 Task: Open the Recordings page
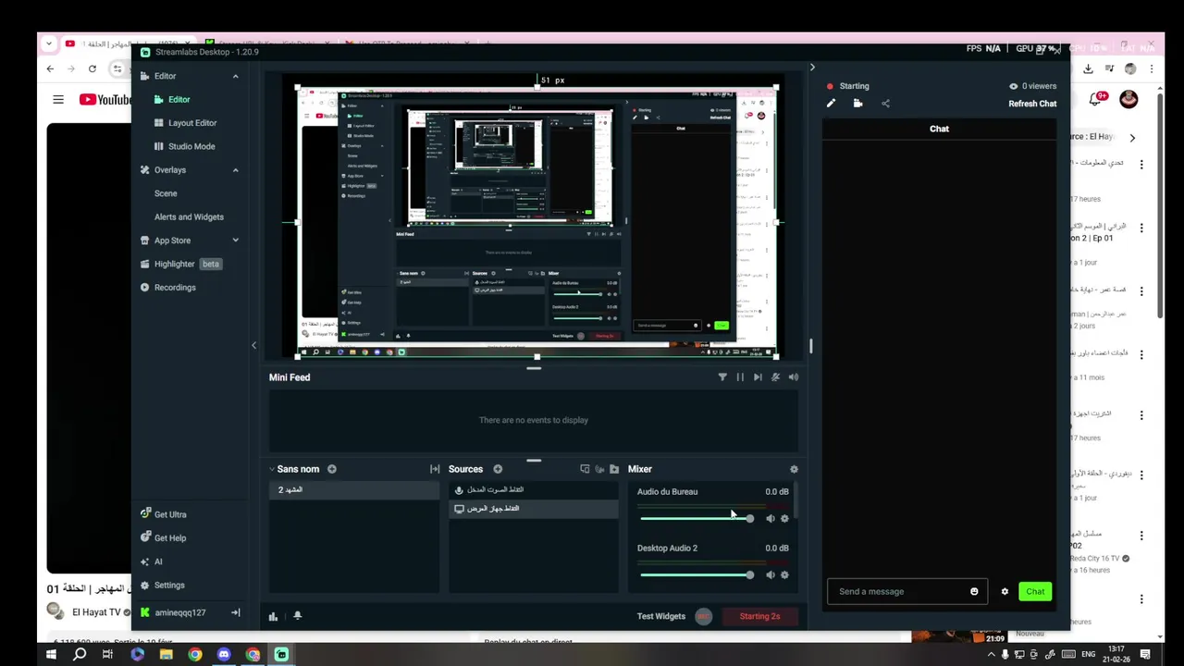click(x=168, y=288)
